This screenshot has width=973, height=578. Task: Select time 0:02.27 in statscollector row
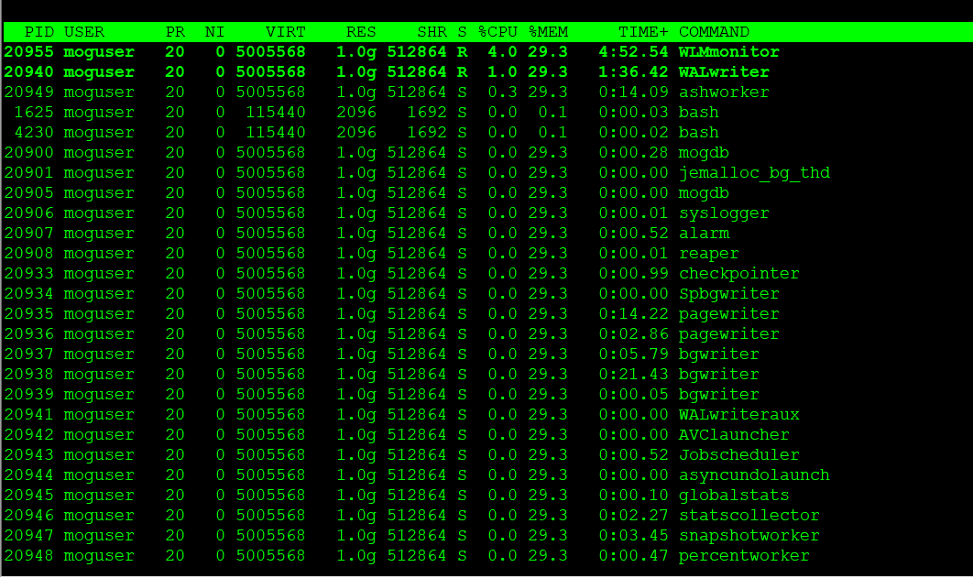pyautogui.click(x=634, y=516)
